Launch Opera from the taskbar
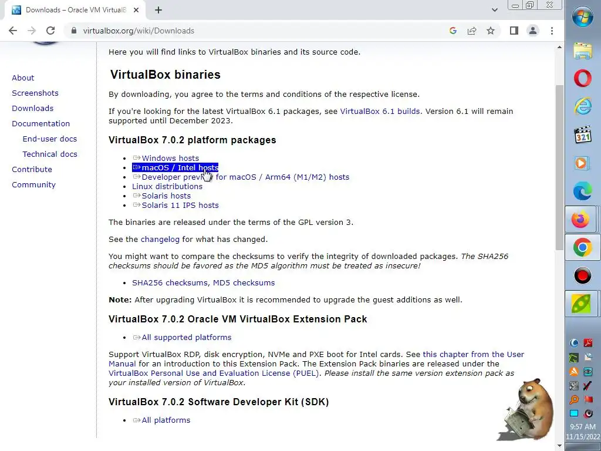The height and width of the screenshot is (451, 601). click(x=583, y=78)
